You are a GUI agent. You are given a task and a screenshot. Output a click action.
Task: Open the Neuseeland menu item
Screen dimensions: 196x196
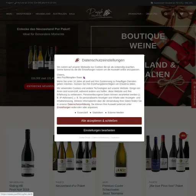click(x=43, y=14)
